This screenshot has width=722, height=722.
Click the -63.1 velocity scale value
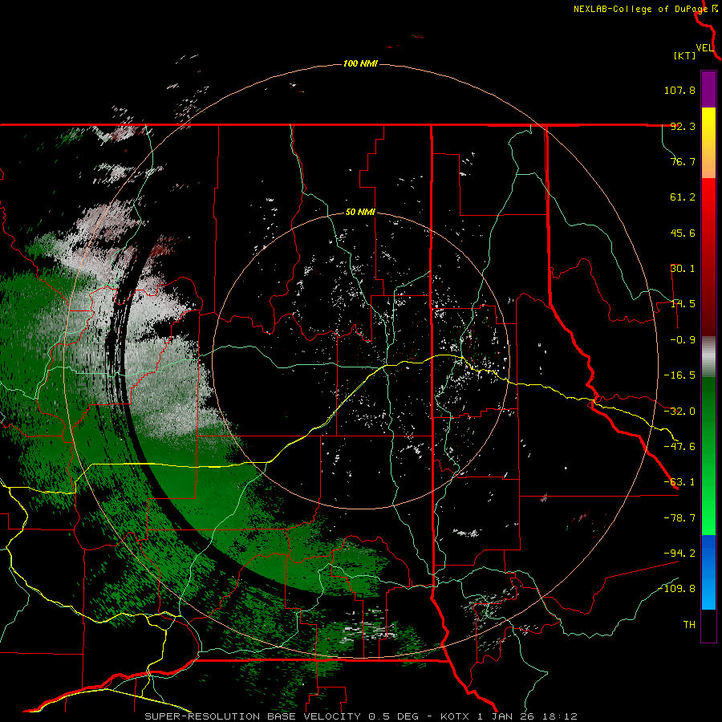point(679,482)
